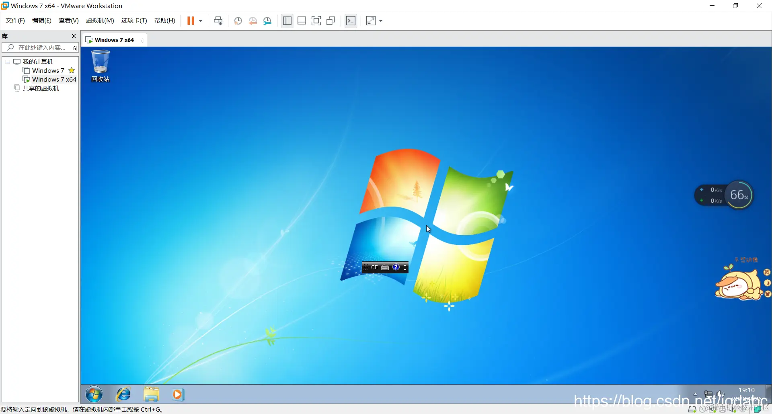Select 我的计算机 in the library tree
The width and height of the screenshot is (772, 414).
tap(38, 62)
